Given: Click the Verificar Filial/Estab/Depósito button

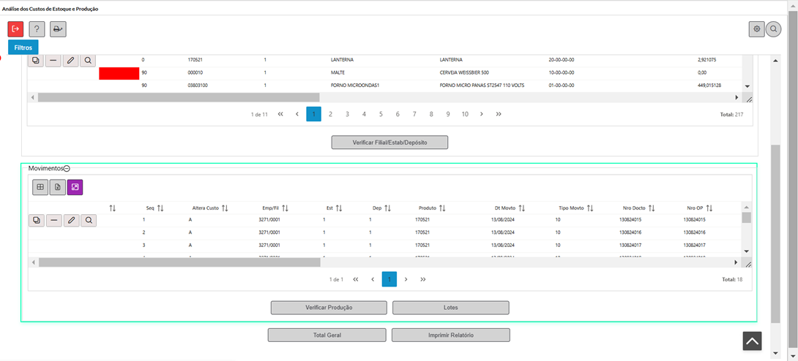Looking at the screenshot, I should coord(389,142).
